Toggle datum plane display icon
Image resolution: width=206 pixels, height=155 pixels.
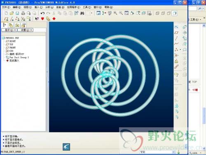coord(6,19)
